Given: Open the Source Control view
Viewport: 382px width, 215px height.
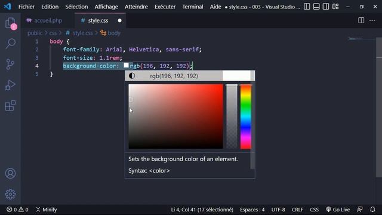Looking at the screenshot, I should (10, 64).
